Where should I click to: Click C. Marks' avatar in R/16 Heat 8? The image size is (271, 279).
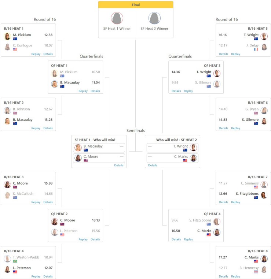264,259
